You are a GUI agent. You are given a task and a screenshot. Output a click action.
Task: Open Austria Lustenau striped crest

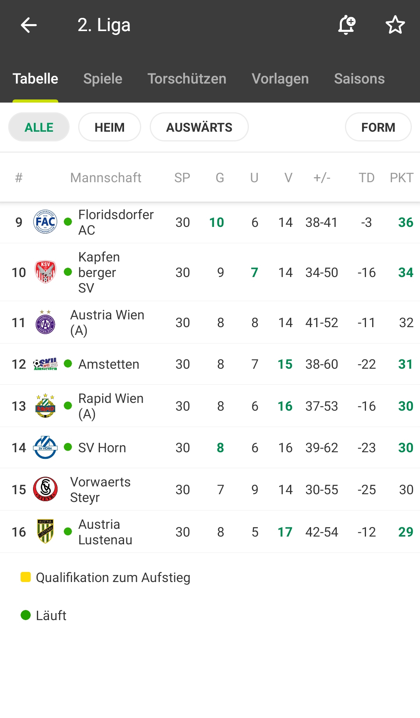(x=45, y=532)
